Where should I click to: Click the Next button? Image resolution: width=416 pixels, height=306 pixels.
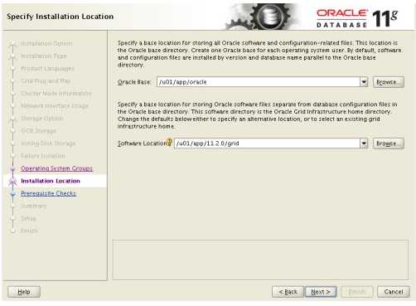[321, 292]
